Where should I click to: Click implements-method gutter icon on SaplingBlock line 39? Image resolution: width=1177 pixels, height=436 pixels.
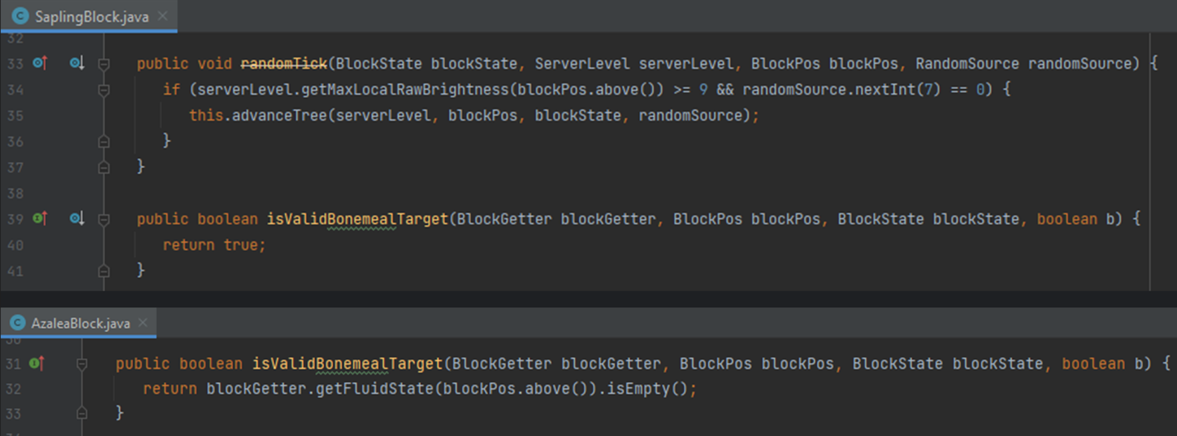coord(40,219)
